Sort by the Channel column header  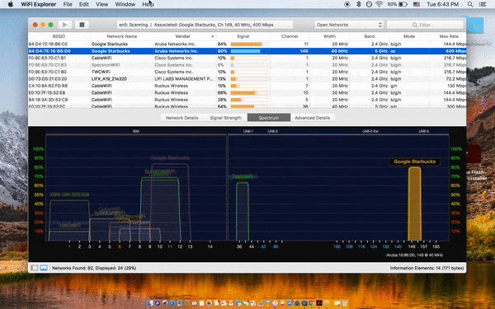point(290,36)
